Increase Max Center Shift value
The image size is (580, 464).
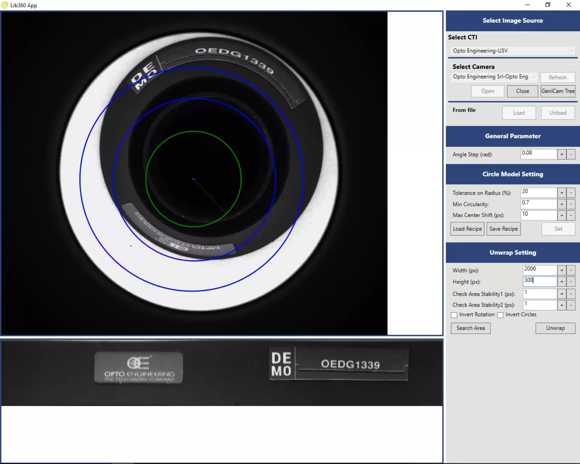point(562,215)
